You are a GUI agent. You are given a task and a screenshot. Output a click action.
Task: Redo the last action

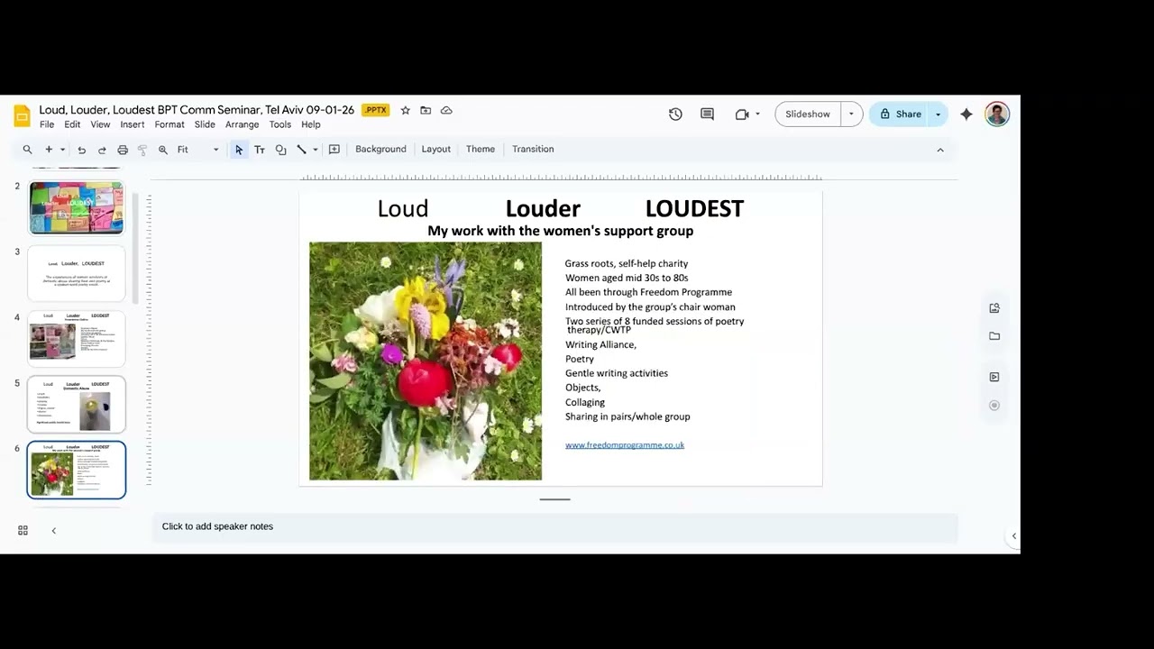click(102, 150)
